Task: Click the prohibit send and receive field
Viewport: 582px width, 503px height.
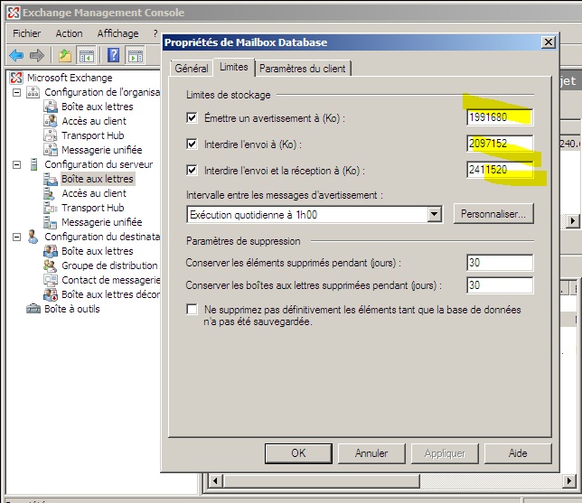Action: (x=500, y=170)
